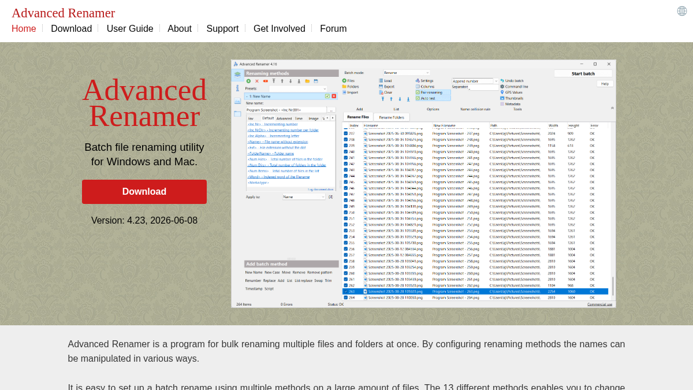Click the Commercial use link

599,304
